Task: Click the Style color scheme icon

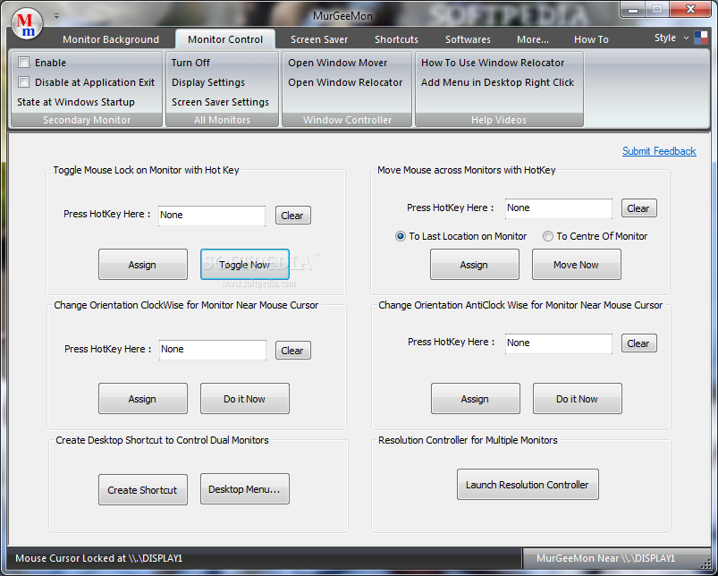Action: 701,38
